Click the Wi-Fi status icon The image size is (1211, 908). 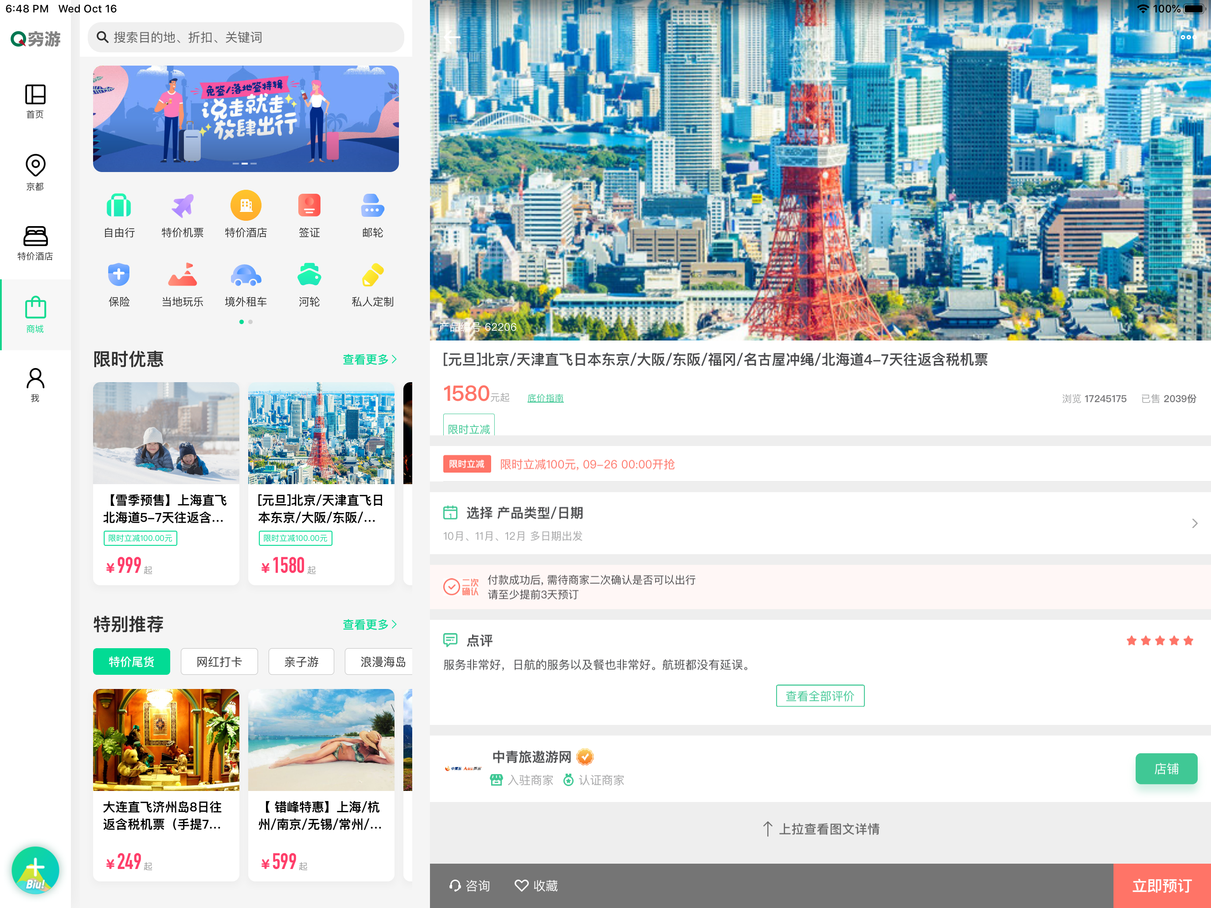pos(1143,9)
